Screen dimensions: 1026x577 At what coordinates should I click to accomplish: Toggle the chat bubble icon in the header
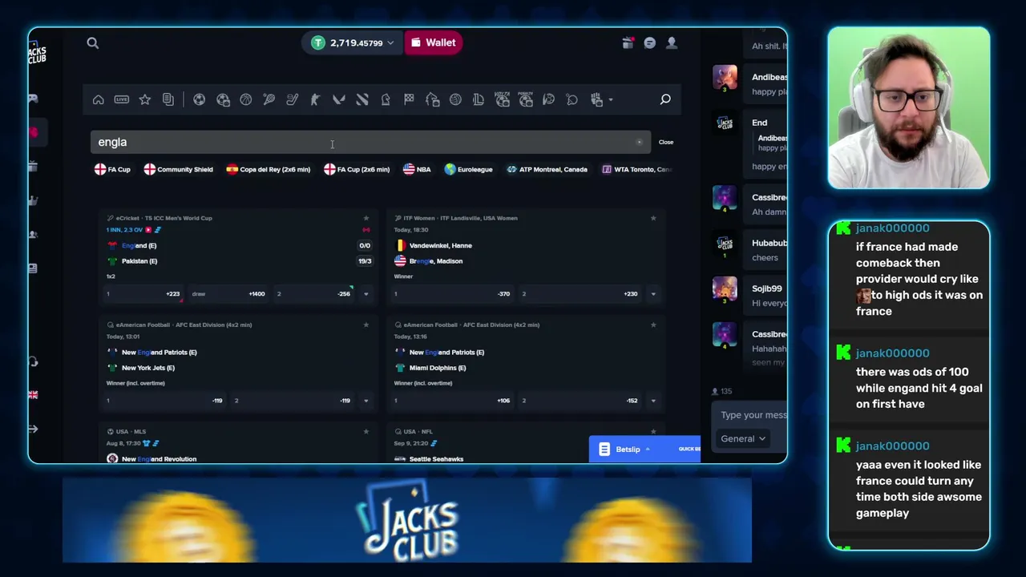(650, 43)
